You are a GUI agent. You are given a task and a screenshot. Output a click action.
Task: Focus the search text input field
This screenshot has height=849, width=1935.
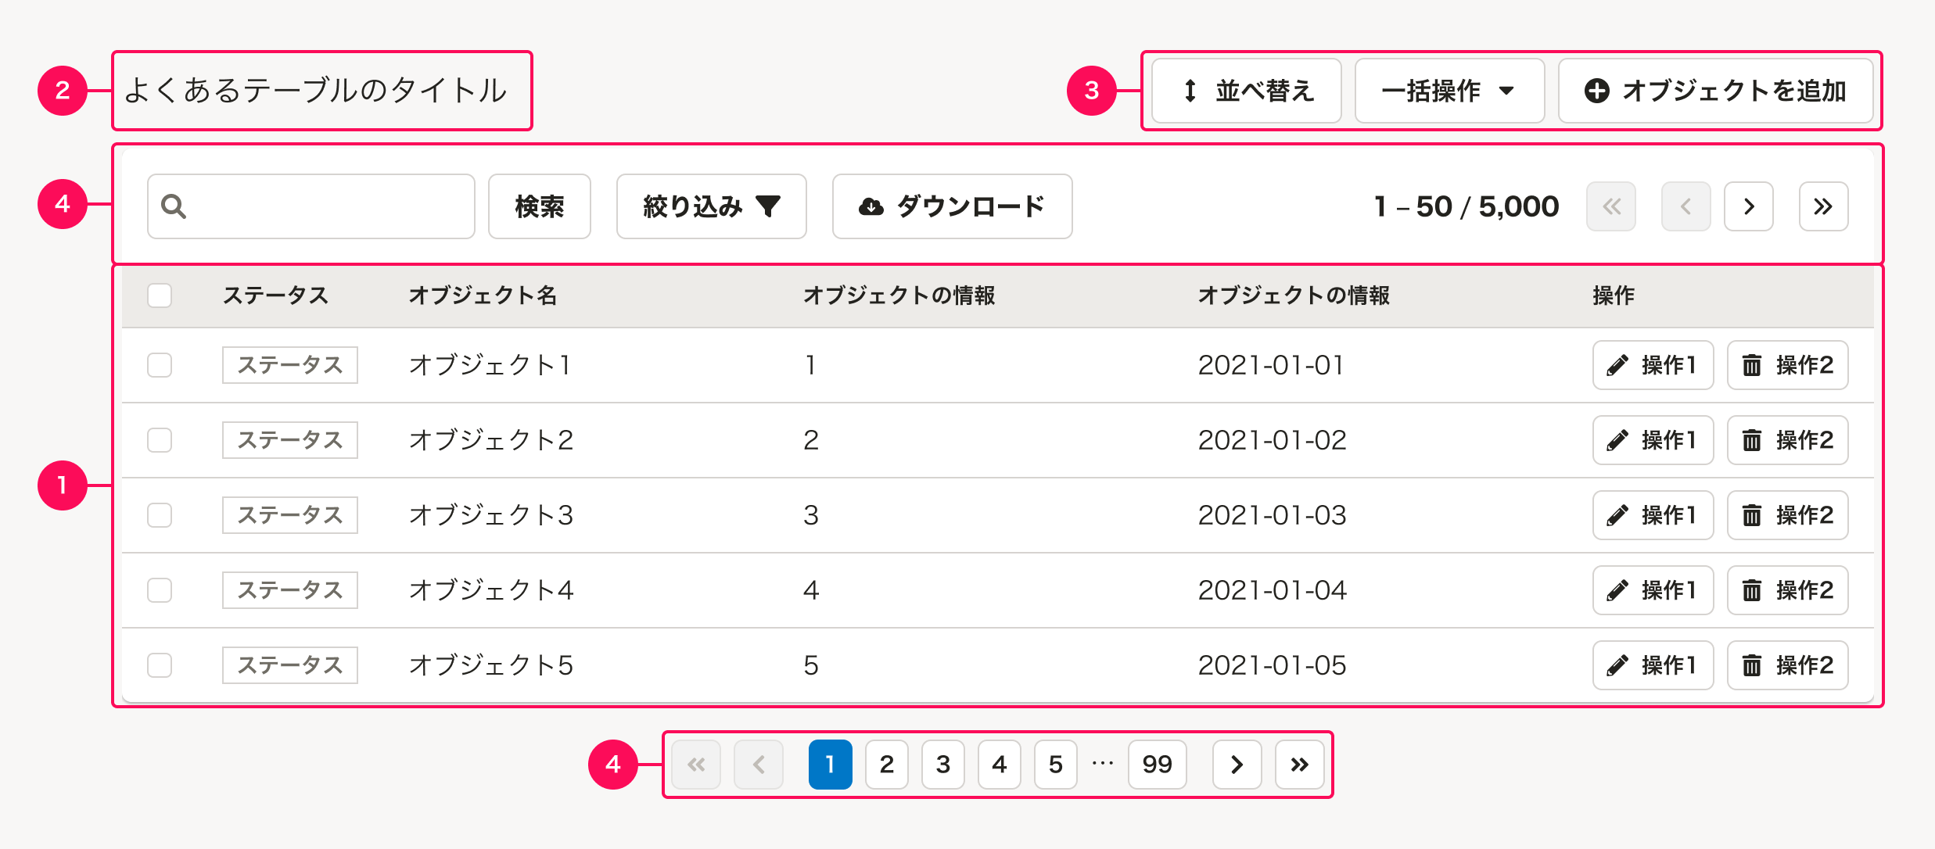(x=328, y=206)
